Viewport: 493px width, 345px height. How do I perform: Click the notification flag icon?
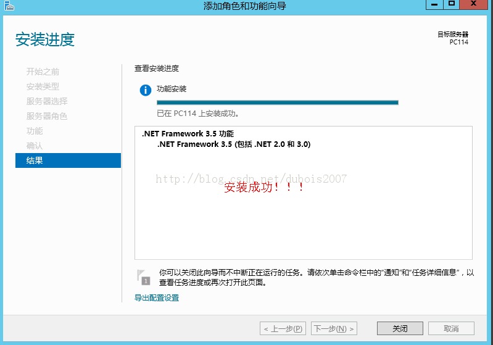point(143,277)
